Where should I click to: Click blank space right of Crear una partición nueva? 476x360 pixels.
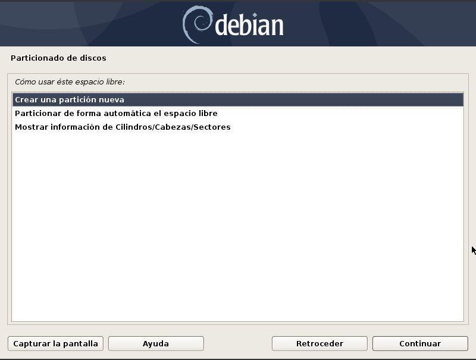[x=293, y=99]
